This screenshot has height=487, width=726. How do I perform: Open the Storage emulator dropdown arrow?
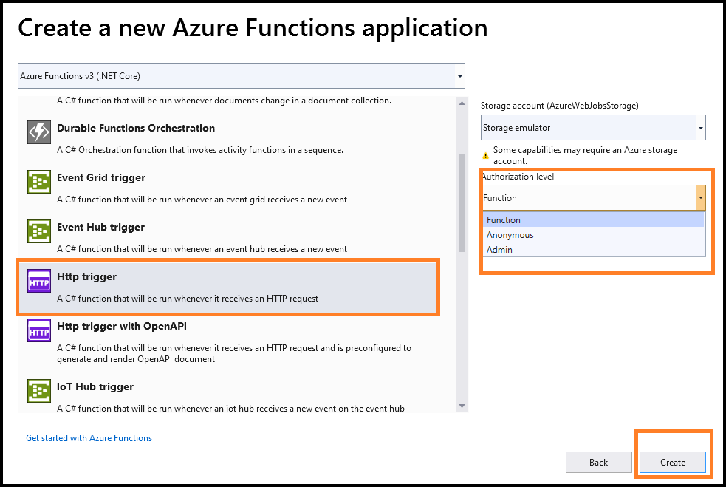click(701, 128)
